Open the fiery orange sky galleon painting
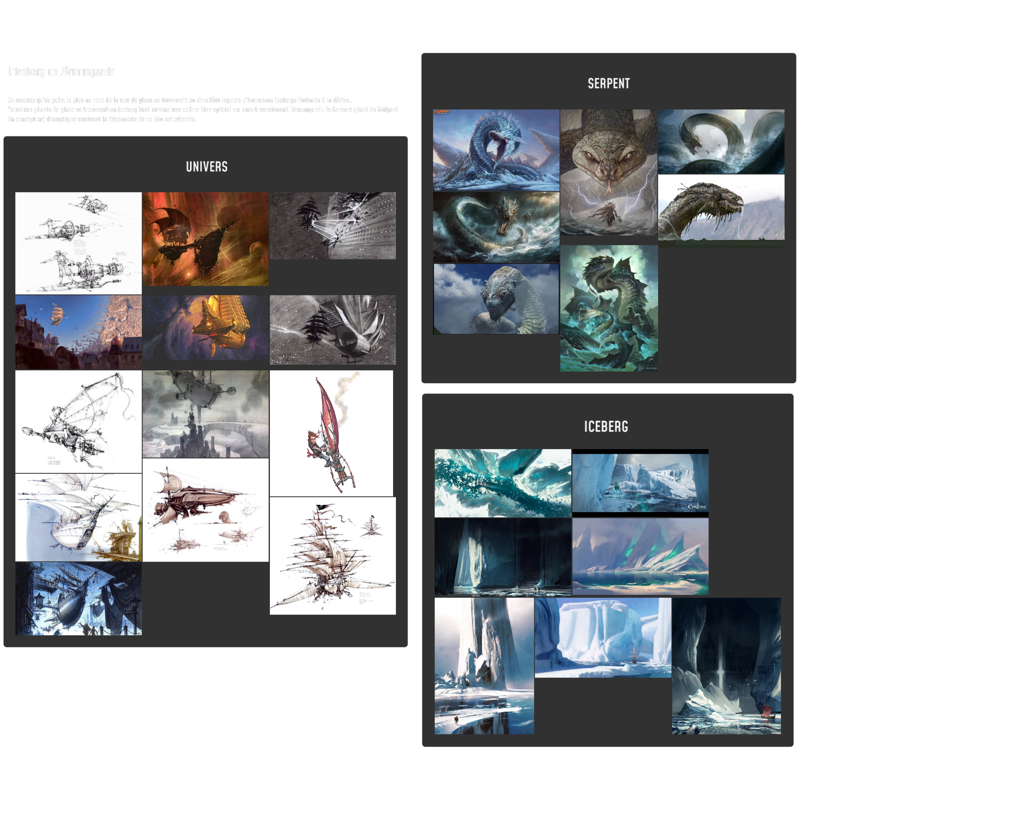Viewport: 1010px width, 834px height. tap(205, 239)
